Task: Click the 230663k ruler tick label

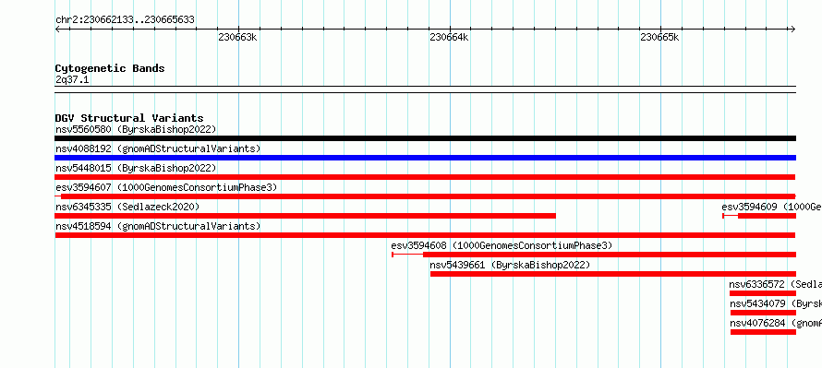Action: 237,38
